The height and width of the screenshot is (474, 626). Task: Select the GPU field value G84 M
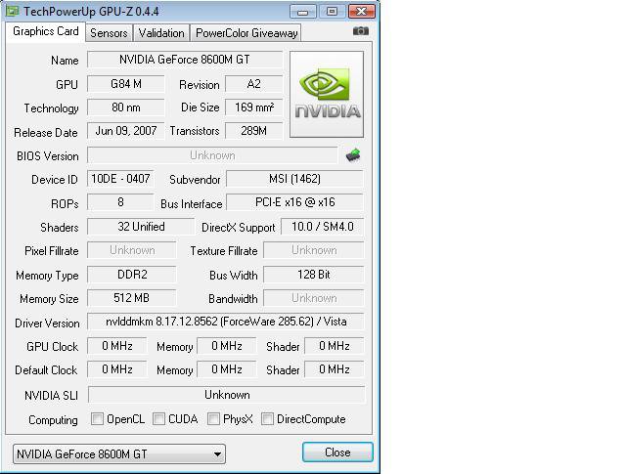tap(126, 84)
